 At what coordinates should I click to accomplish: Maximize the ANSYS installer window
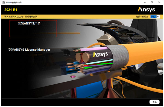pos(152,2)
